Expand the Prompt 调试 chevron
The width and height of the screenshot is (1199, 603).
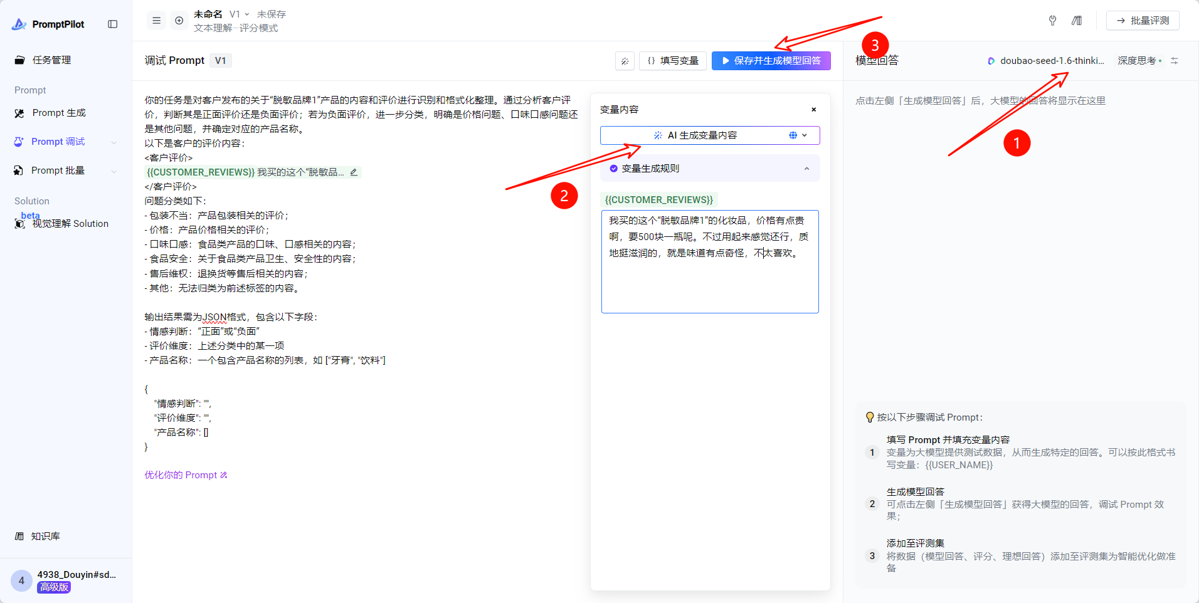click(114, 142)
